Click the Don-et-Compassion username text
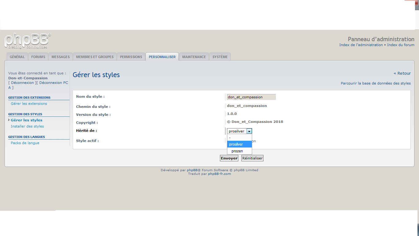Image resolution: width=419 pixels, height=236 pixels. (28, 78)
